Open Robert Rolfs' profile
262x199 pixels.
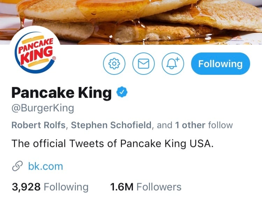38,125
